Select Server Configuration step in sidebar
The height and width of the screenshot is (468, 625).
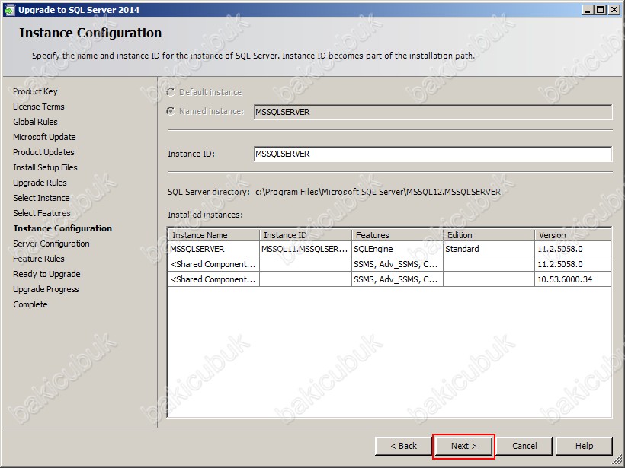51,244
